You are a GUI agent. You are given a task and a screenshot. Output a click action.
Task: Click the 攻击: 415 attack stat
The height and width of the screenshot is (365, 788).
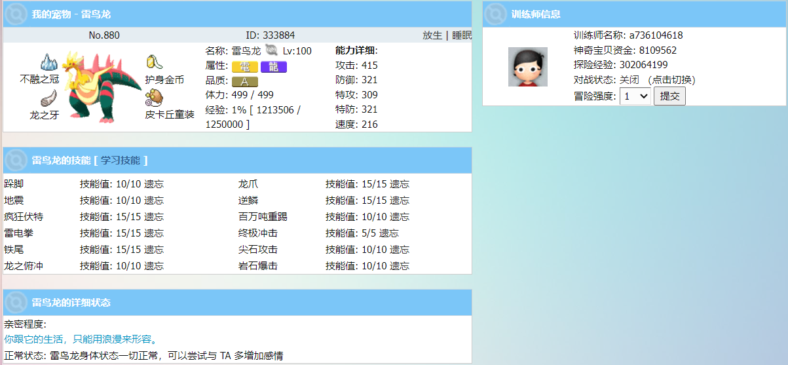coord(356,66)
